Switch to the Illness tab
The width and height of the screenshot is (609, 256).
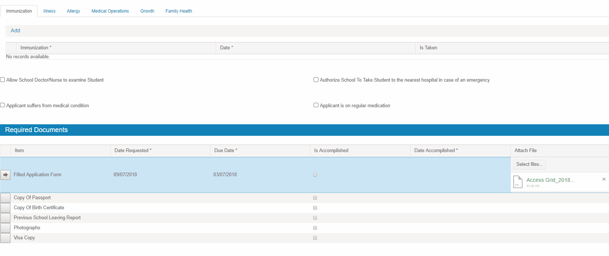coord(49,11)
